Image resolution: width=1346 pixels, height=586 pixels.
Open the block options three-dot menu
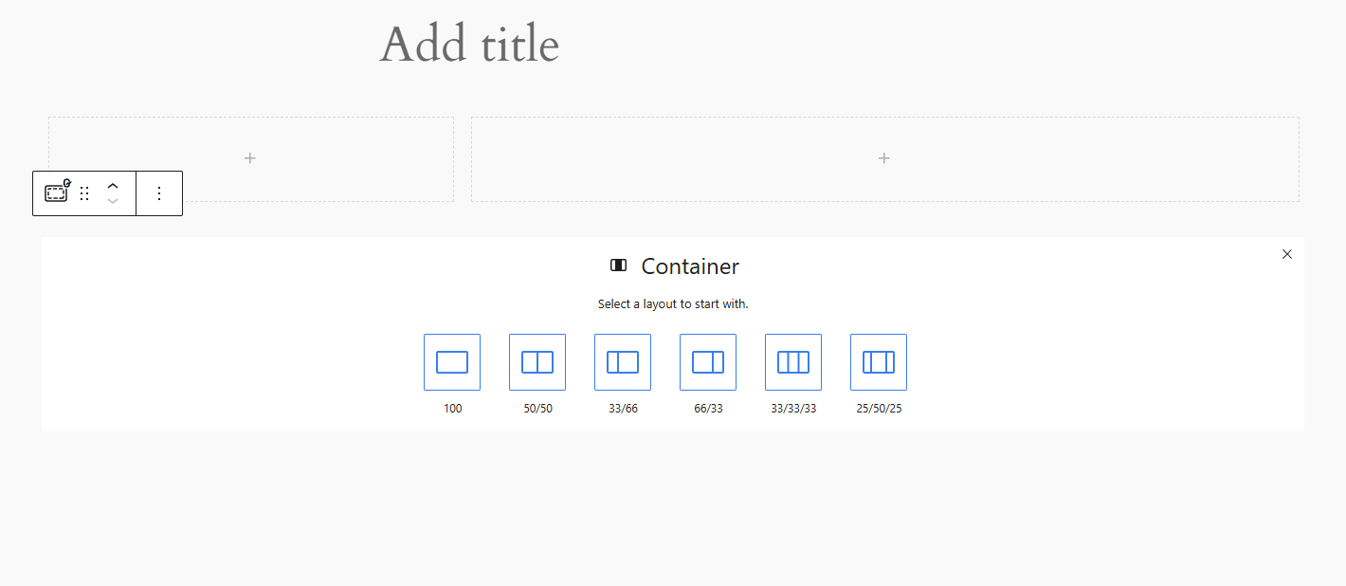click(159, 193)
